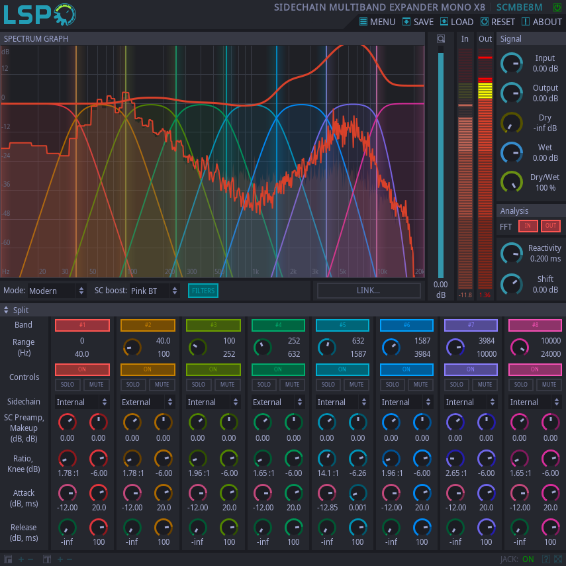Click the Dry level knob

click(512, 123)
